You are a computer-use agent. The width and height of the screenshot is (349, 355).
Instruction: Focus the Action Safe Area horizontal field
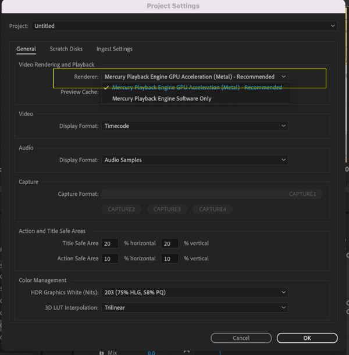[x=110, y=259]
